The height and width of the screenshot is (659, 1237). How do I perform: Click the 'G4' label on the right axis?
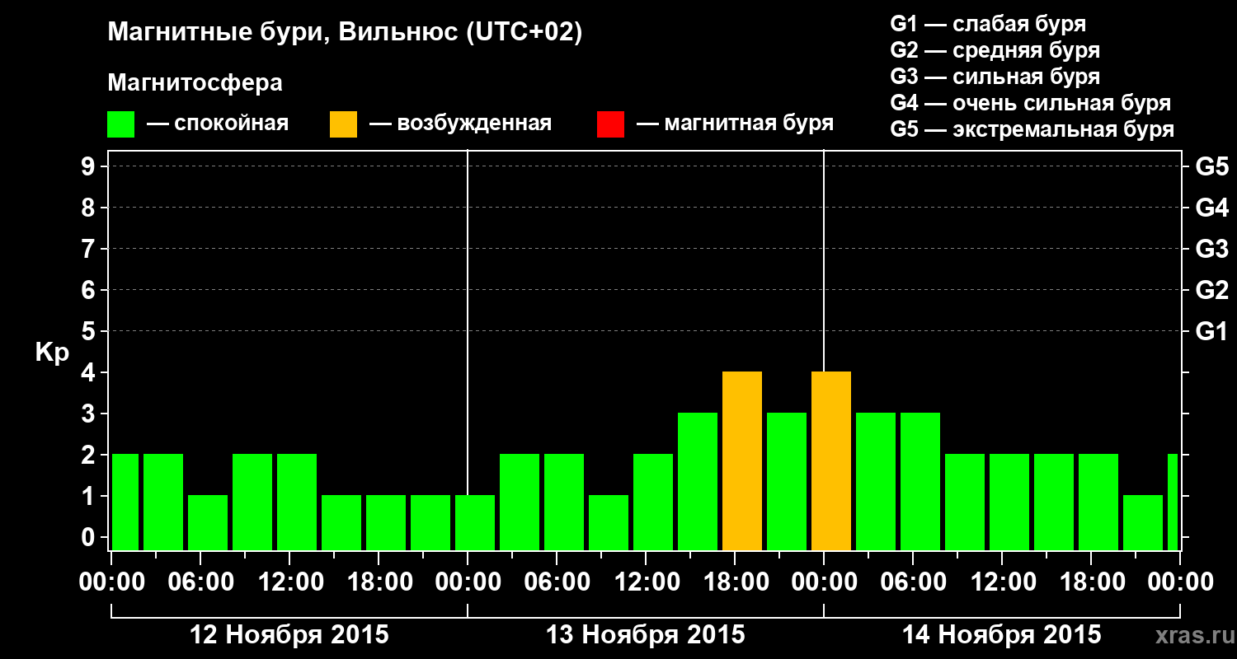click(x=1211, y=208)
